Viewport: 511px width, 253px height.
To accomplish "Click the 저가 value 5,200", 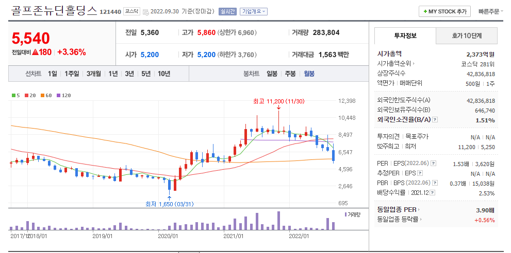I will click(x=206, y=55).
